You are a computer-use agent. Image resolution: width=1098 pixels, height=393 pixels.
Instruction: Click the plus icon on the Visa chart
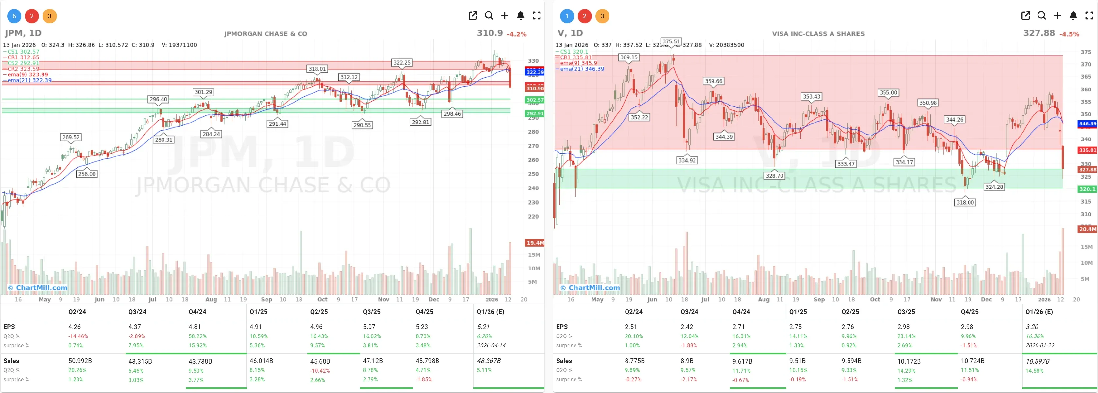click(x=1057, y=15)
